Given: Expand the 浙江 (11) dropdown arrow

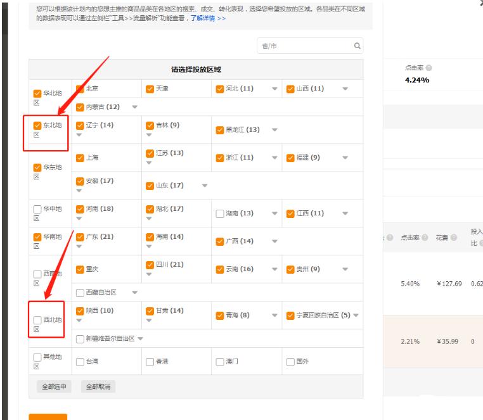Looking at the screenshot, I should pyautogui.click(x=274, y=158).
